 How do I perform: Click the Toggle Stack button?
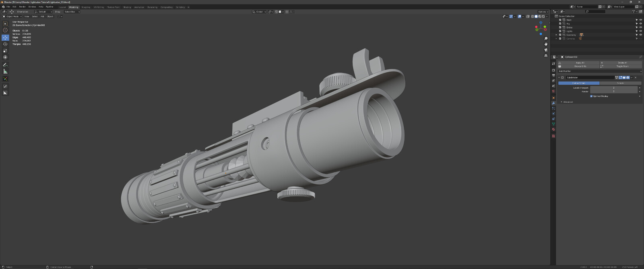[621, 66]
